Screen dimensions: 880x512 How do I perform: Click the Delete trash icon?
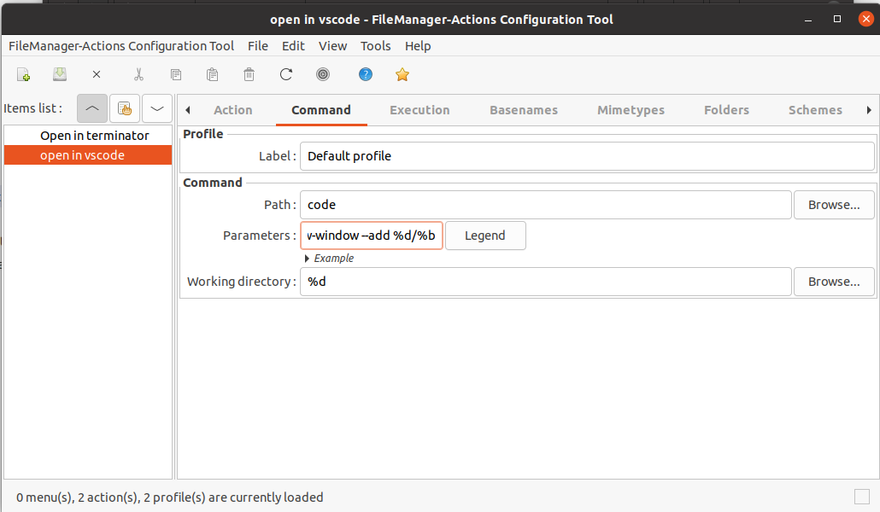pyautogui.click(x=249, y=74)
